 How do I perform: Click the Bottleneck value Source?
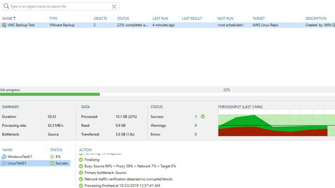[x=53, y=134]
